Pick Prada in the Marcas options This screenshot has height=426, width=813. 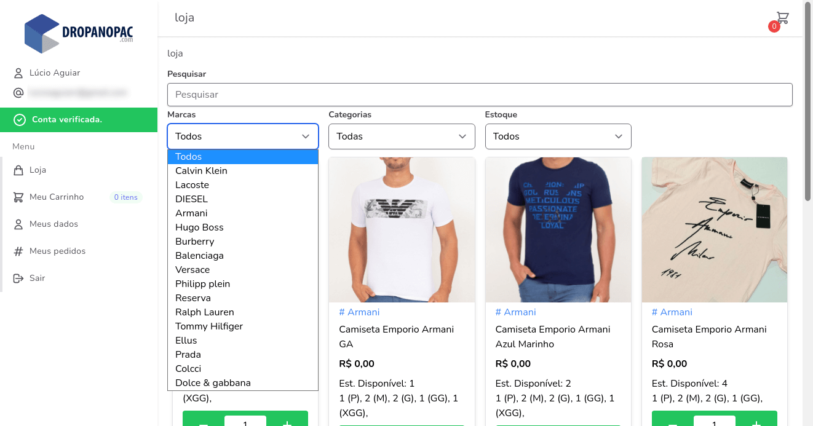[243, 355]
